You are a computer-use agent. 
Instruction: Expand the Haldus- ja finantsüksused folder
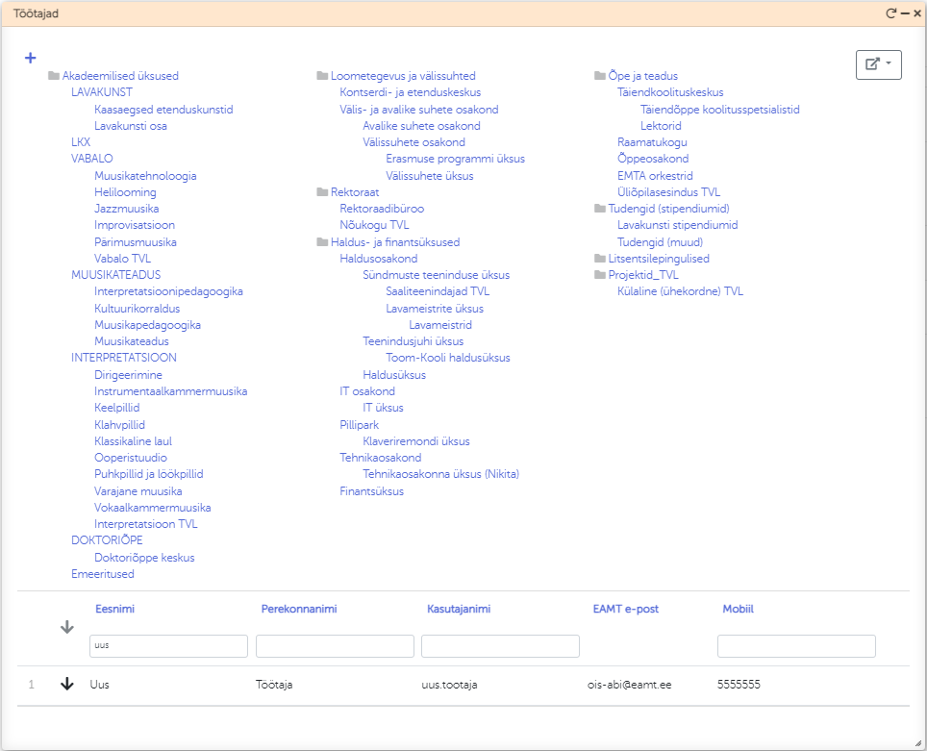[322, 242]
